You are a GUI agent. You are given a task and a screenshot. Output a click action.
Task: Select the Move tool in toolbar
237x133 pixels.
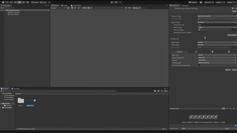pyautogui.click(x=7, y=2)
